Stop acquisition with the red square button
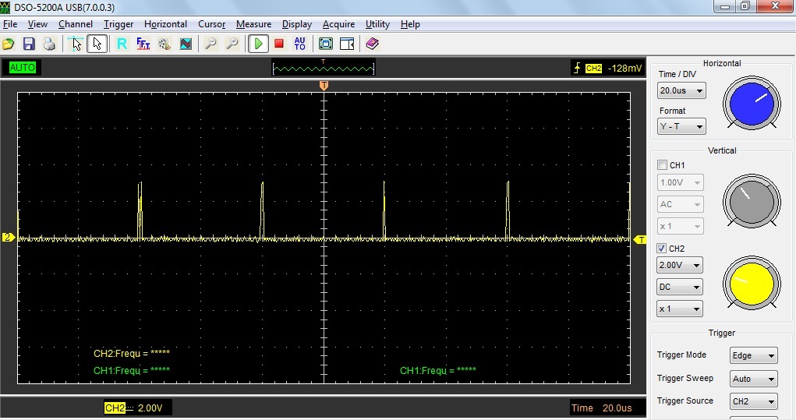 pyautogui.click(x=278, y=44)
